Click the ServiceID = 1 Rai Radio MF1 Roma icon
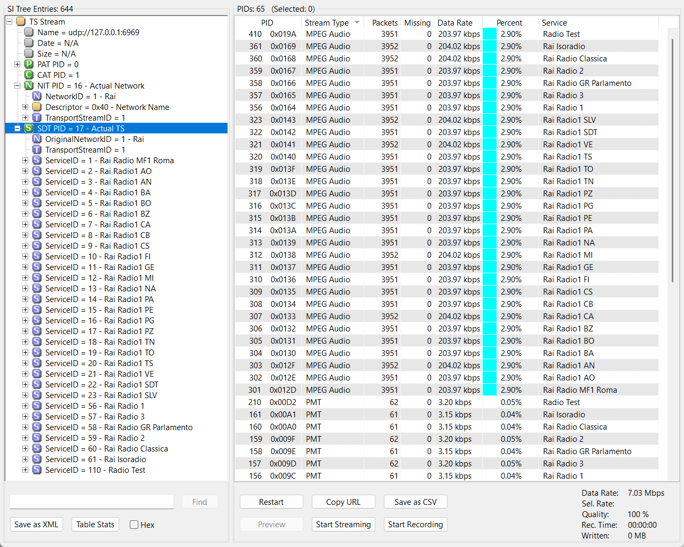684x547 pixels. (37, 161)
